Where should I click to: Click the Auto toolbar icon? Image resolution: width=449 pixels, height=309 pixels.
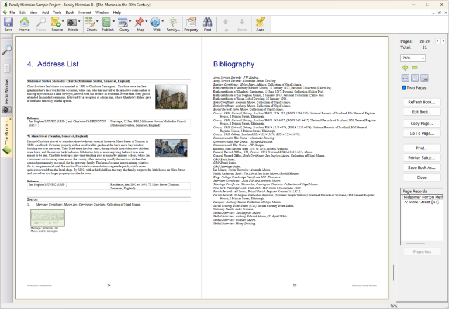[260, 24]
